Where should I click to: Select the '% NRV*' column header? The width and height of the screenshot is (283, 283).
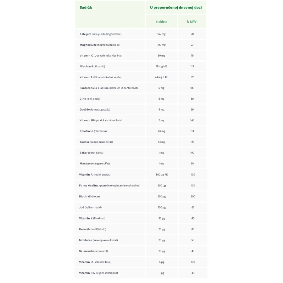(x=192, y=22)
